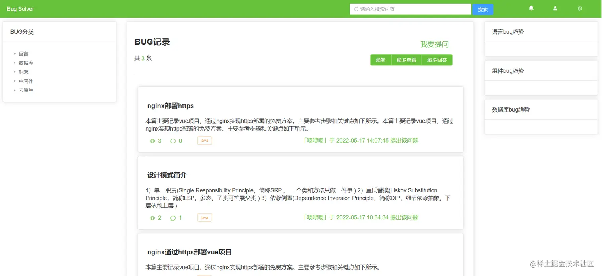Click author line dated 2022-05-17 14:07:45
Image resolution: width=602 pixels, height=276 pixels.
(361, 141)
